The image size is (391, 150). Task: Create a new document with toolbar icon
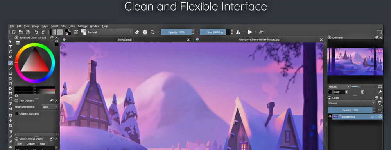click(14, 32)
